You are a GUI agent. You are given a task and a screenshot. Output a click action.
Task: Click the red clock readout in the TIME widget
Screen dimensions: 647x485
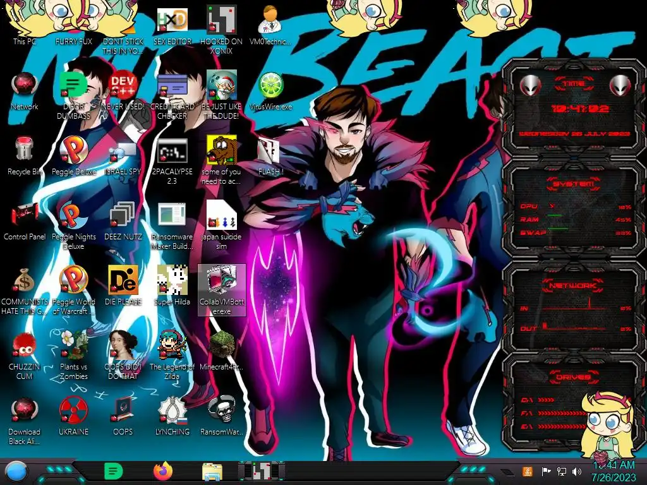pyautogui.click(x=580, y=109)
